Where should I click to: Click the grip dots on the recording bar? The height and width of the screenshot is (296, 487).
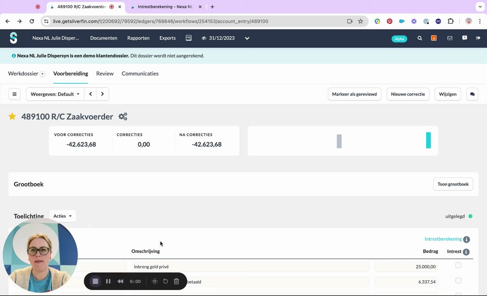[154, 282]
